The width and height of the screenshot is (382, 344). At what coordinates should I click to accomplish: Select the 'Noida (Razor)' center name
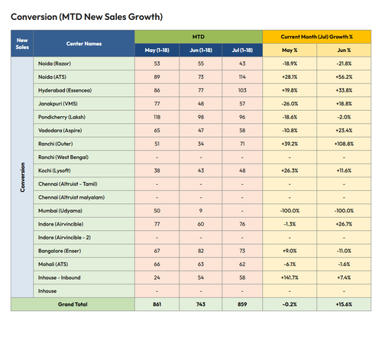coord(54,63)
